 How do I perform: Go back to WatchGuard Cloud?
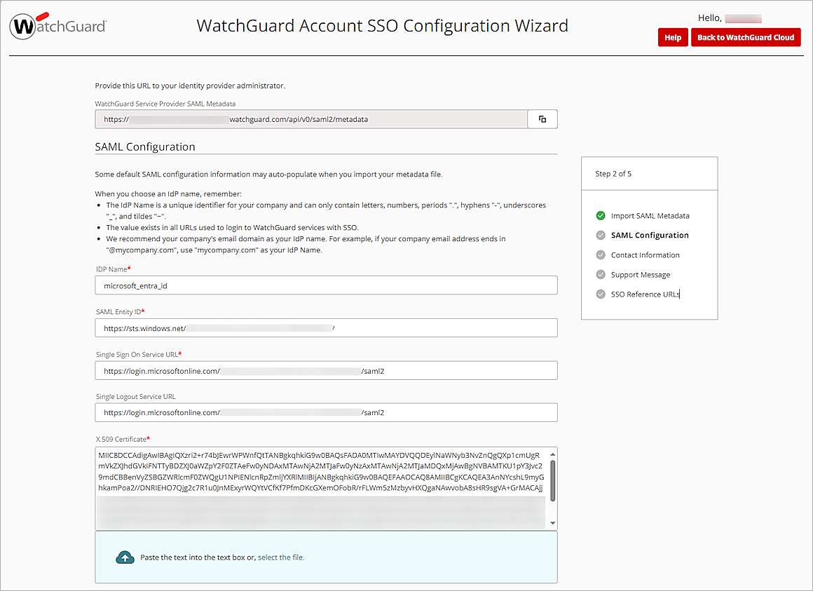coord(746,37)
